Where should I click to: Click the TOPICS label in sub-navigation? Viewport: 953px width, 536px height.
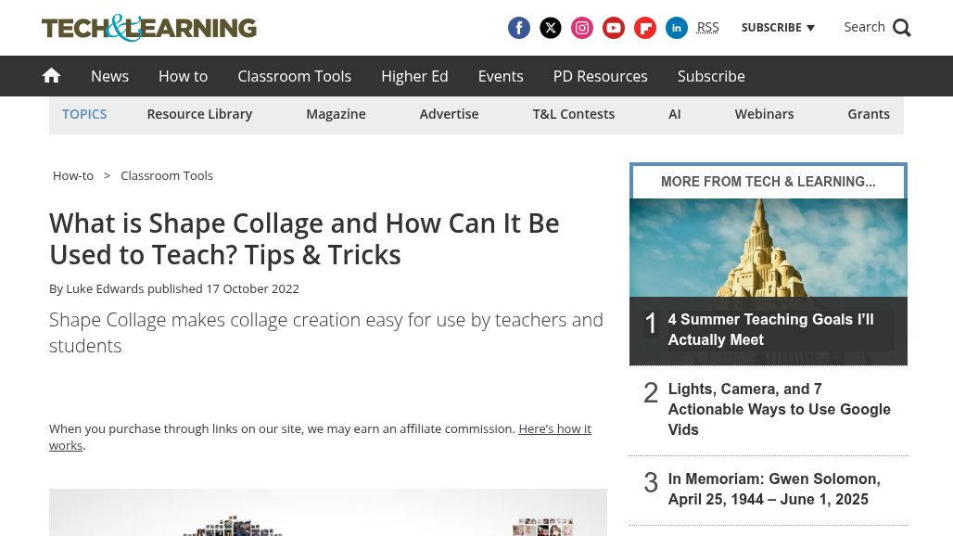[84, 114]
